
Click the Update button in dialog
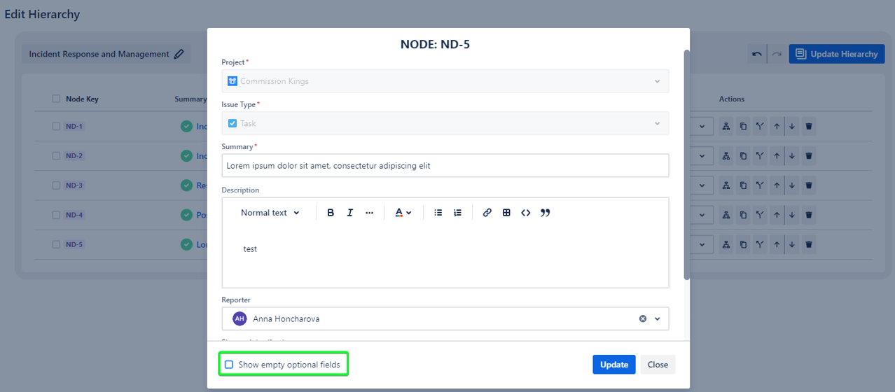[613, 365]
